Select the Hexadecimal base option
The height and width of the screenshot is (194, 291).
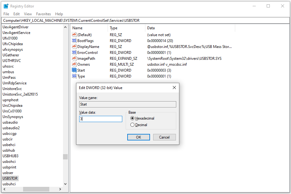(142, 118)
